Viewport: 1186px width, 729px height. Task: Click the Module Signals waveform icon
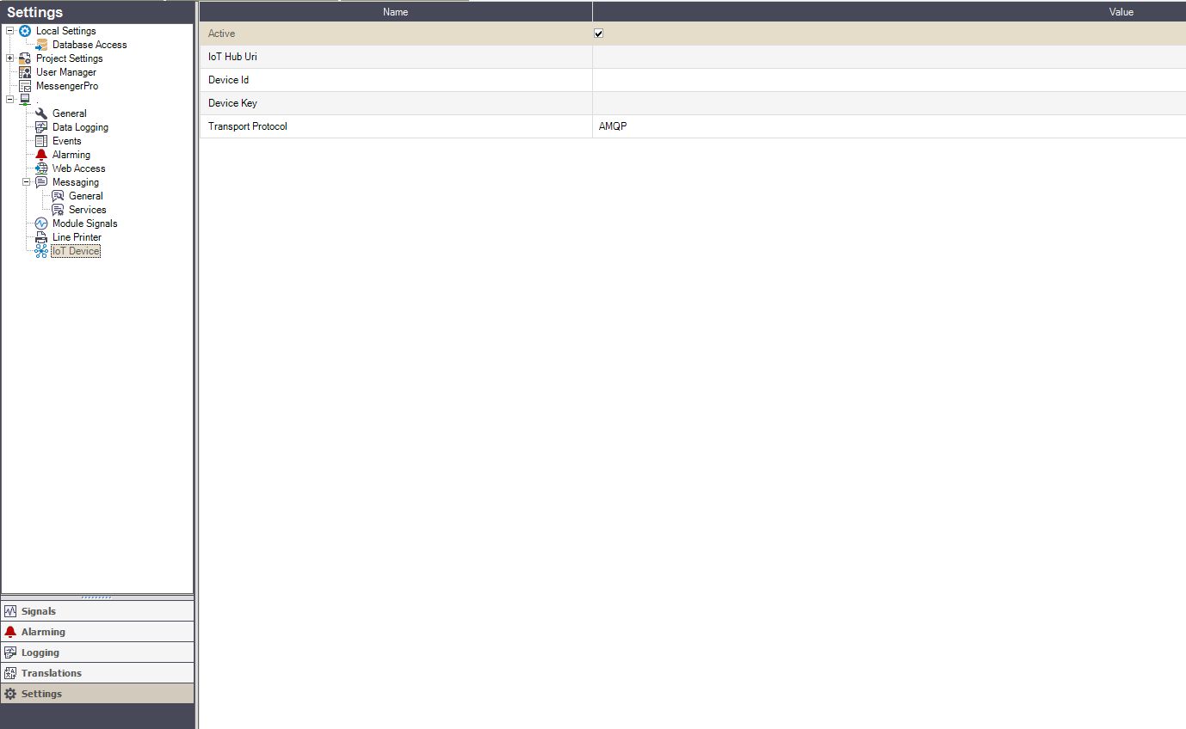41,224
